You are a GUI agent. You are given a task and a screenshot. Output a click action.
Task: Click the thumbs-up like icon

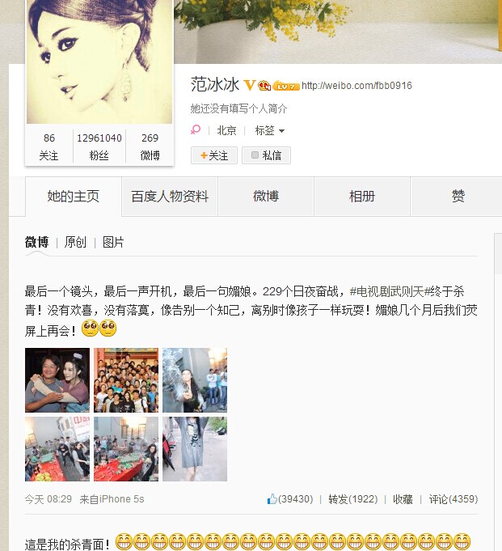click(272, 499)
